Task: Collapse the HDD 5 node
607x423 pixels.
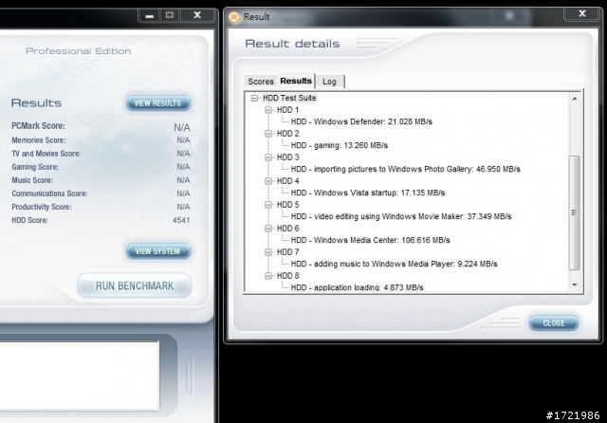Action: 268,204
